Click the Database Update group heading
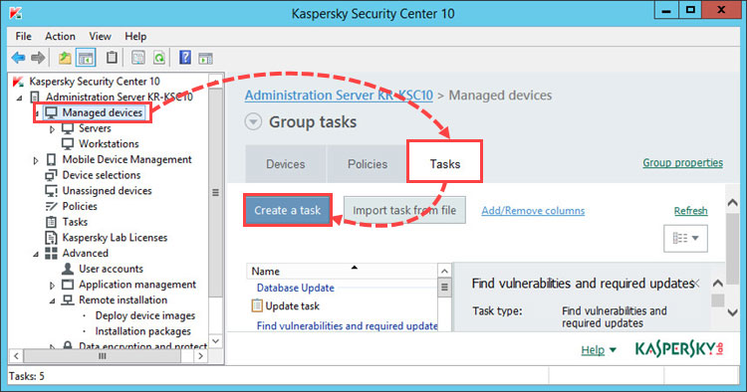This screenshot has width=747, height=392. [x=296, y=288]
